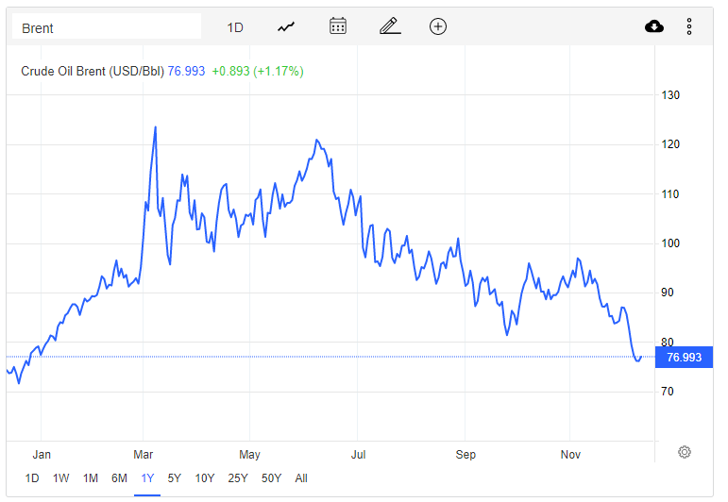Click the May axis label
The image size is (728, 502).
click(x=250, y=455)
